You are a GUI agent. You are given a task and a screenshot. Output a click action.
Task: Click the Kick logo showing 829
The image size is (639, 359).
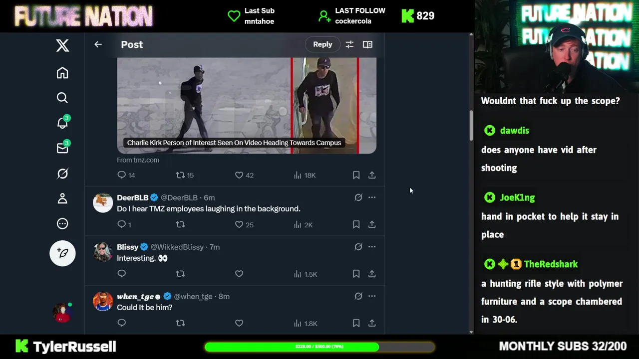[408, 16]
